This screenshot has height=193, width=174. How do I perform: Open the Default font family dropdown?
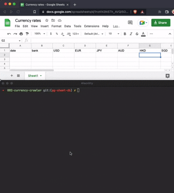point(94,34)
